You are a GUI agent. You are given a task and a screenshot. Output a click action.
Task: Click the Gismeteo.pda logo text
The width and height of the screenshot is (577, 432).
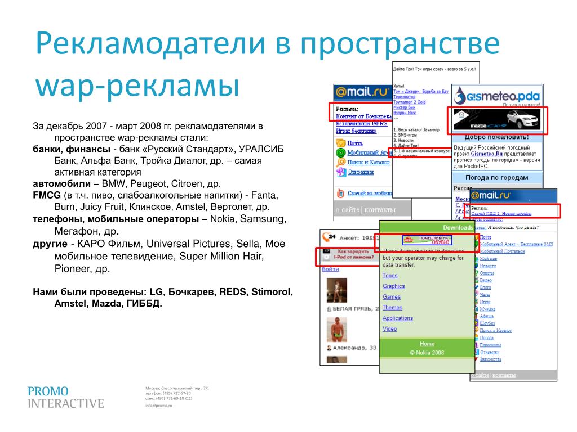point(503,97)
